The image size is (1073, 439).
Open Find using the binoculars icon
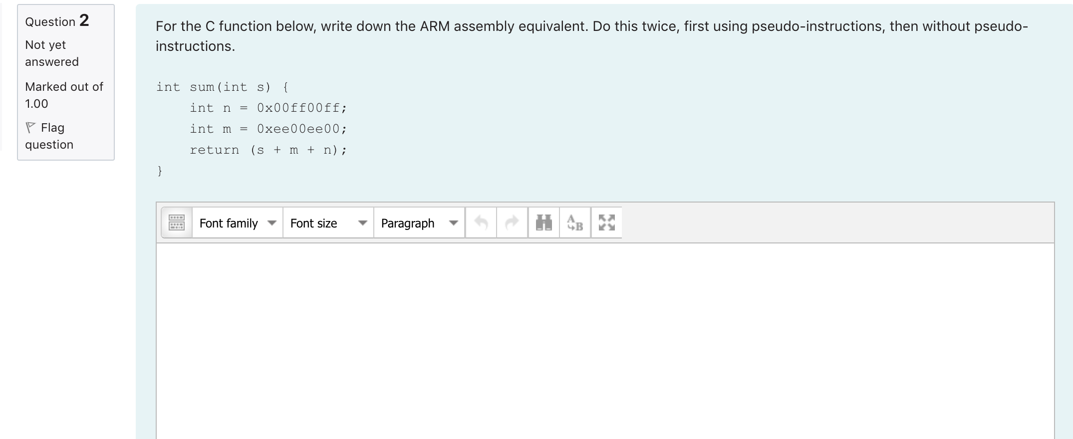click(x=543, y=222)
